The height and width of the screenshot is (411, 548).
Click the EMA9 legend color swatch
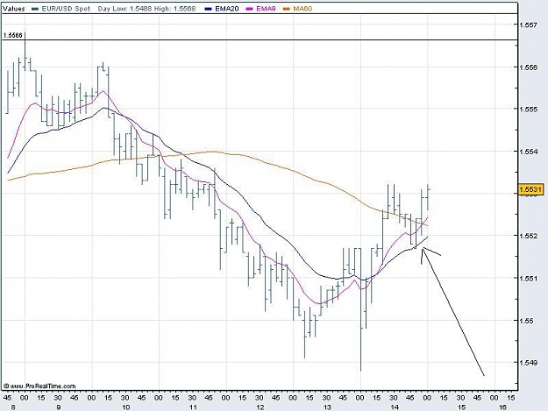tap(250, 9)
